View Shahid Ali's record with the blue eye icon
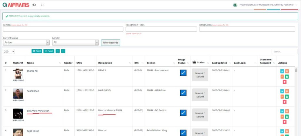 tap(282, 71)
